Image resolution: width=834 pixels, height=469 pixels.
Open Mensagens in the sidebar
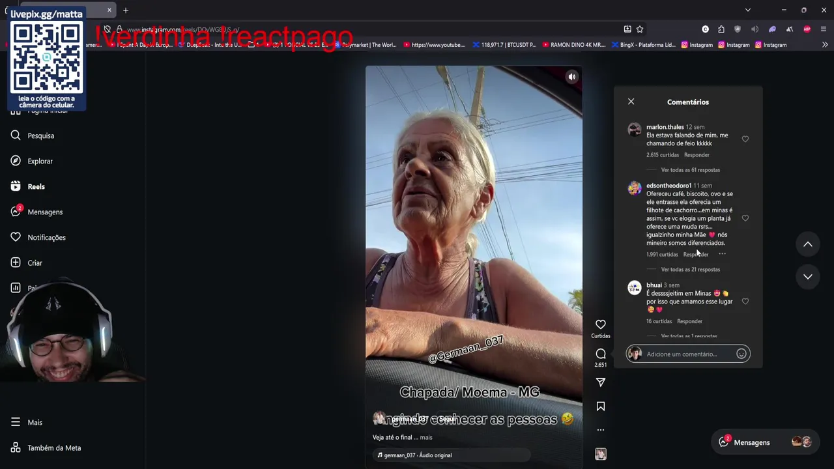tap(36, 212)
